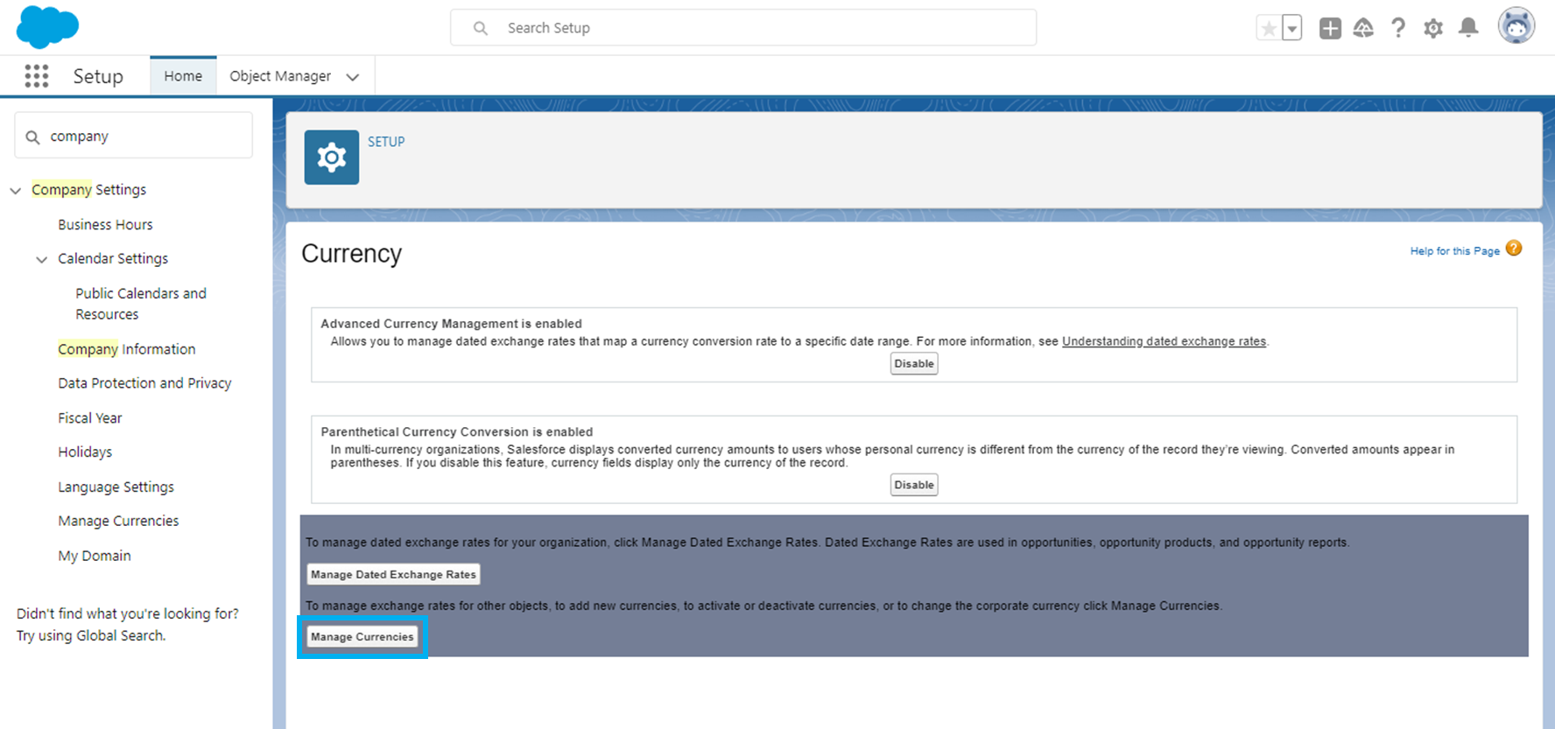Viewport: 1555px width, 729px height.
Task: Click the orange help question icon
Action: click(1514, 249)
